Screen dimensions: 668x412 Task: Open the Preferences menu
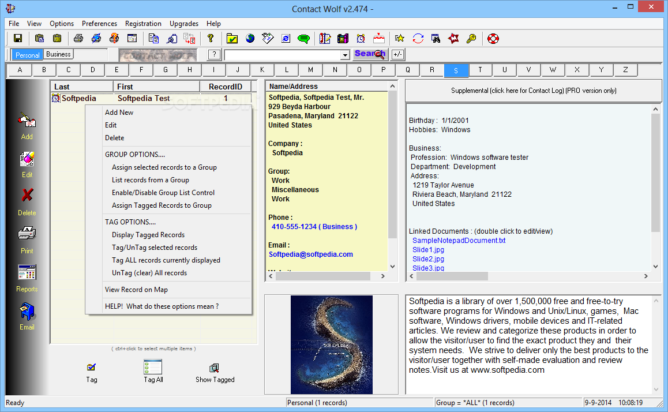[x=99, y=24]
